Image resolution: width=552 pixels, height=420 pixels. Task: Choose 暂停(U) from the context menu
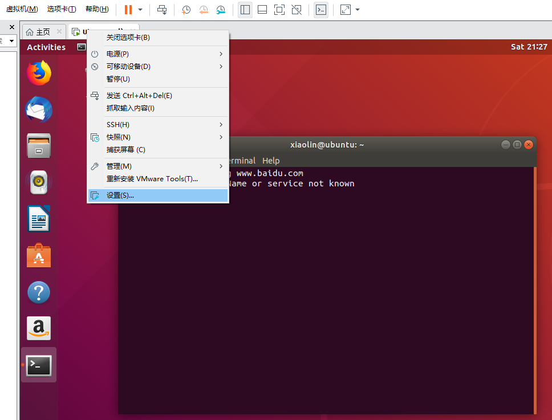click(158, 79)
